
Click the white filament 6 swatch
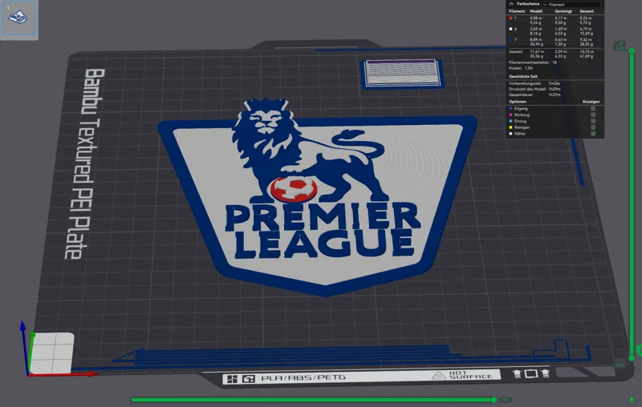510,29
